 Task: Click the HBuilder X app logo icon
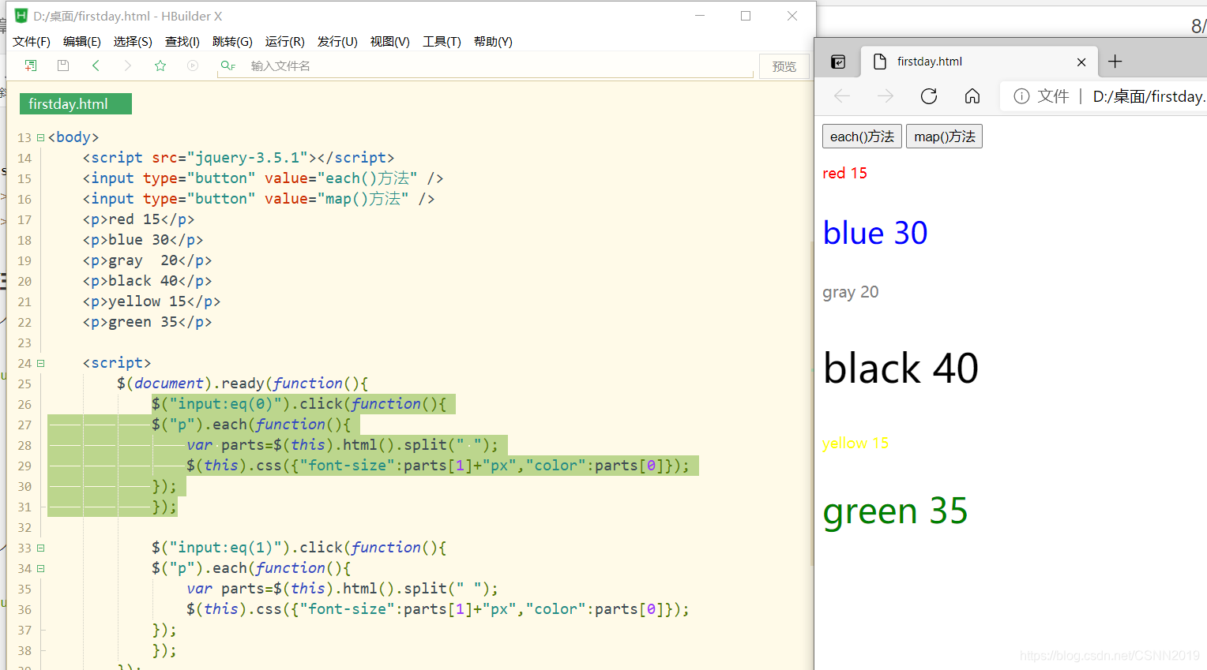tap(21, 16)
